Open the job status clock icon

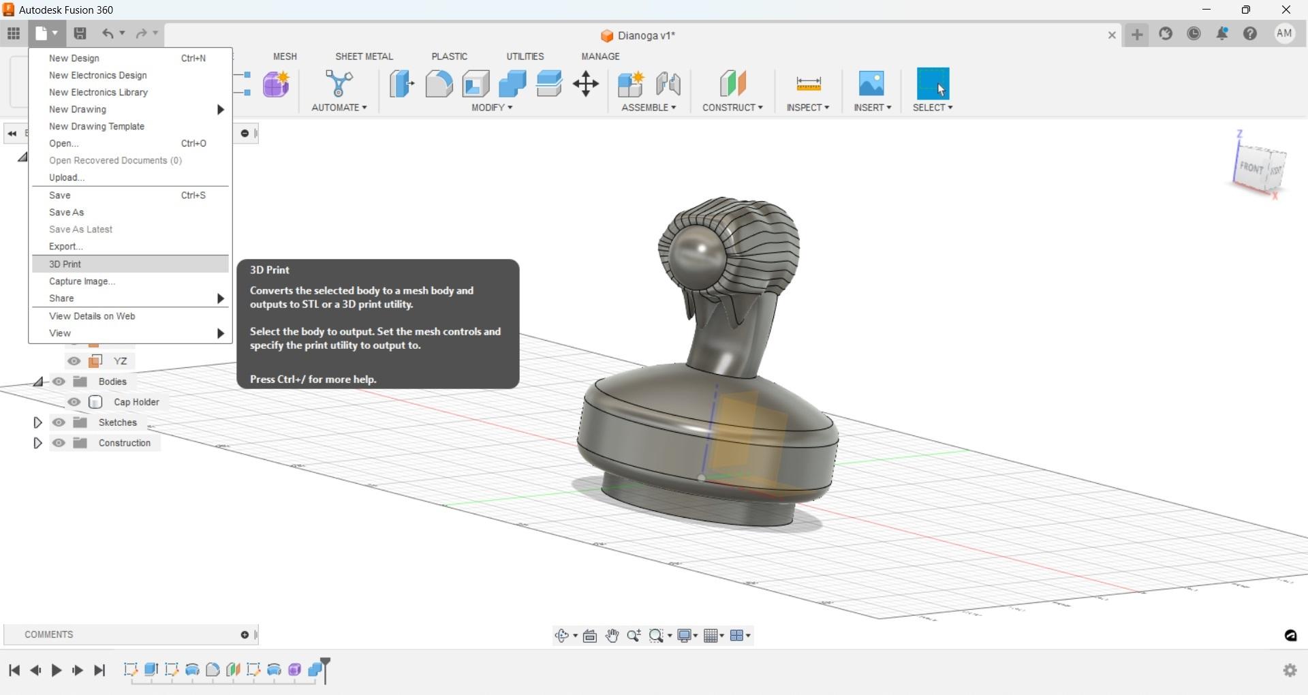click(x=1194, y=33)
